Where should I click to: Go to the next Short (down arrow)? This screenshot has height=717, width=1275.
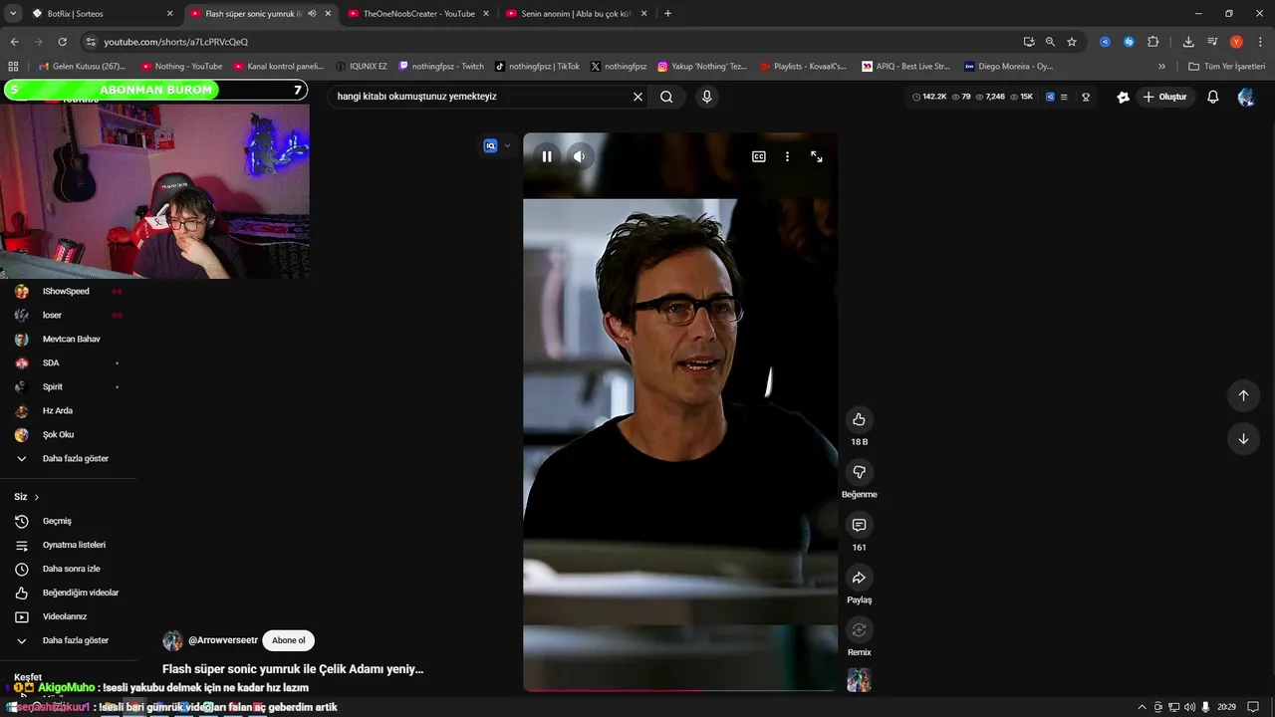(1243, 439)
